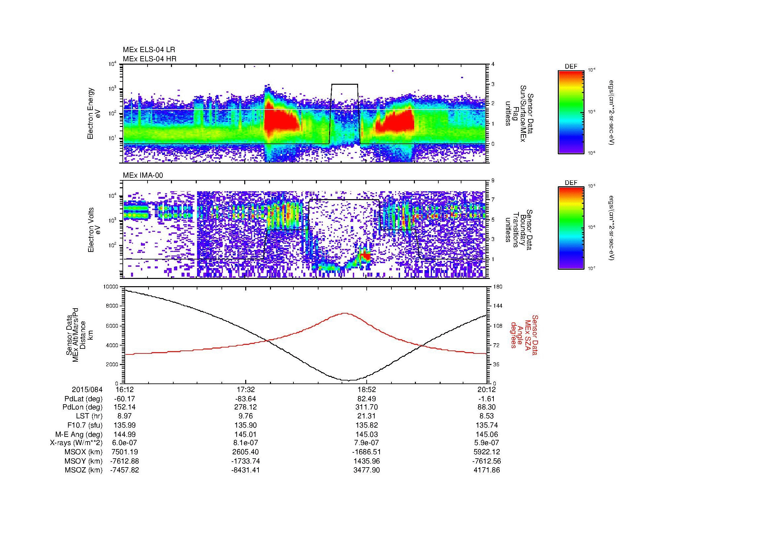Click X-rays value '8.1e-07'

[246, 443]
